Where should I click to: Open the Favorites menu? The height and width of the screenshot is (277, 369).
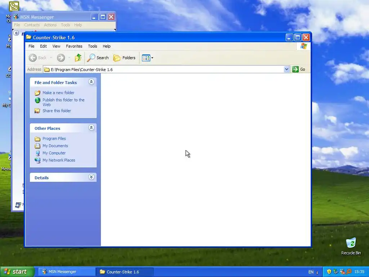(74, 46)
